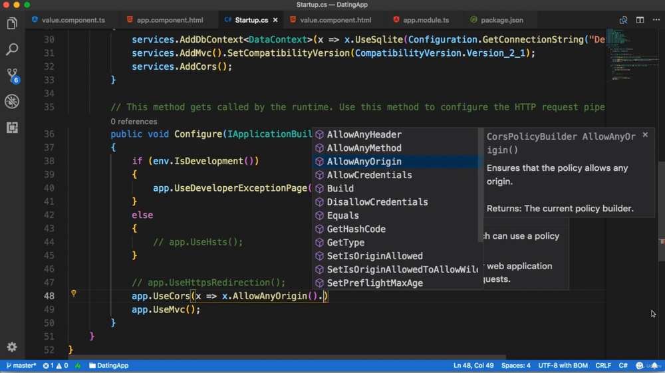Click the 'else' keyword on line 42
The image size is (665, 373).
(142, 215)
